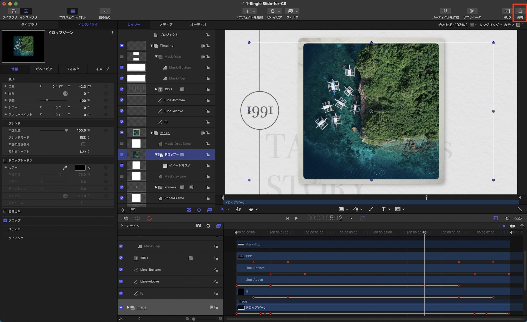Collapse the Timeline group disclosure triangle

tap(152, 46)
